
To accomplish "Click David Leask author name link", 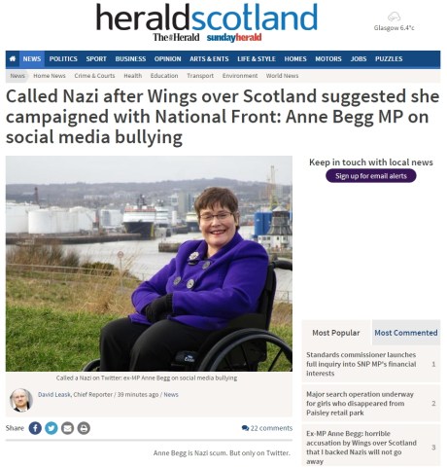I will [54, 395].
